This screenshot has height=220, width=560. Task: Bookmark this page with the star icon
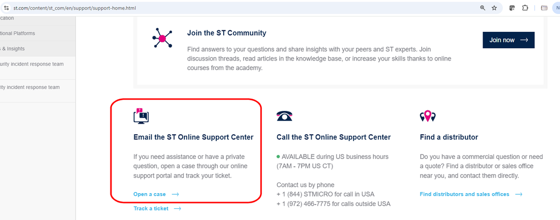click(494, 8)
